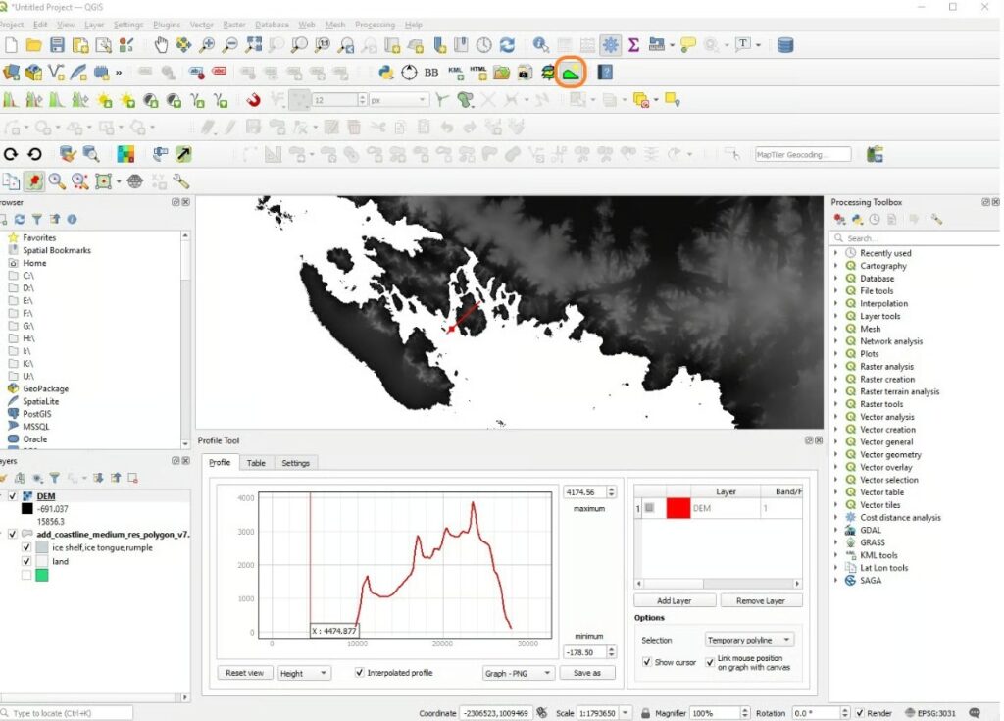
Task: Click the Reset view button
Action: click(x=244, y=673)
